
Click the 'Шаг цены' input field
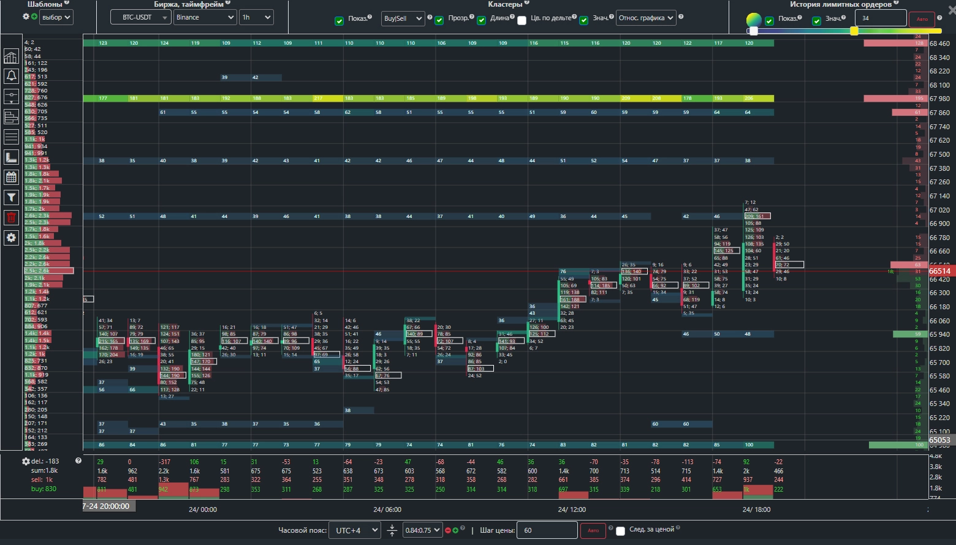(x=547, y=530)
